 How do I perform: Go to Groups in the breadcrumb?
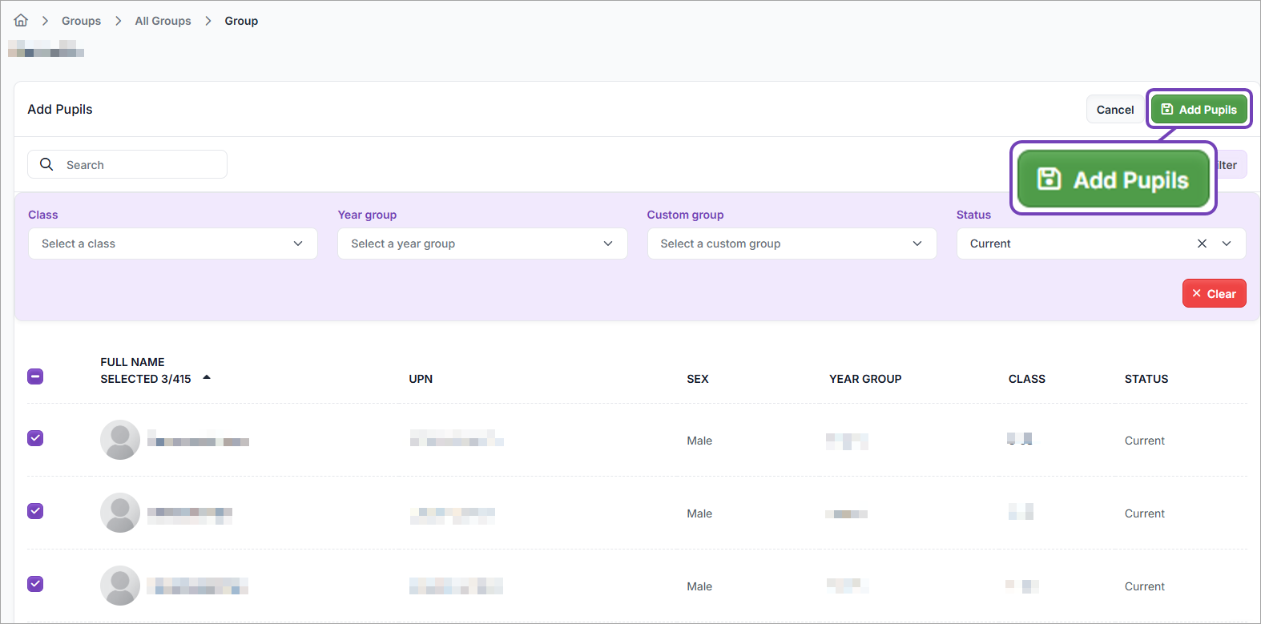(81, 21)
